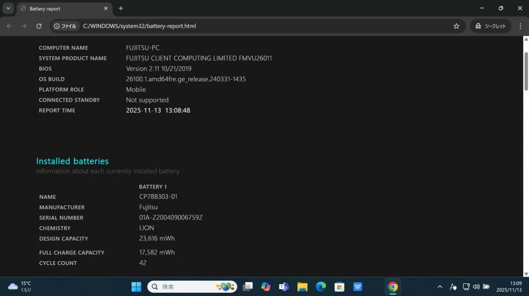Click the file info chip in address bar

click(65, 26)
